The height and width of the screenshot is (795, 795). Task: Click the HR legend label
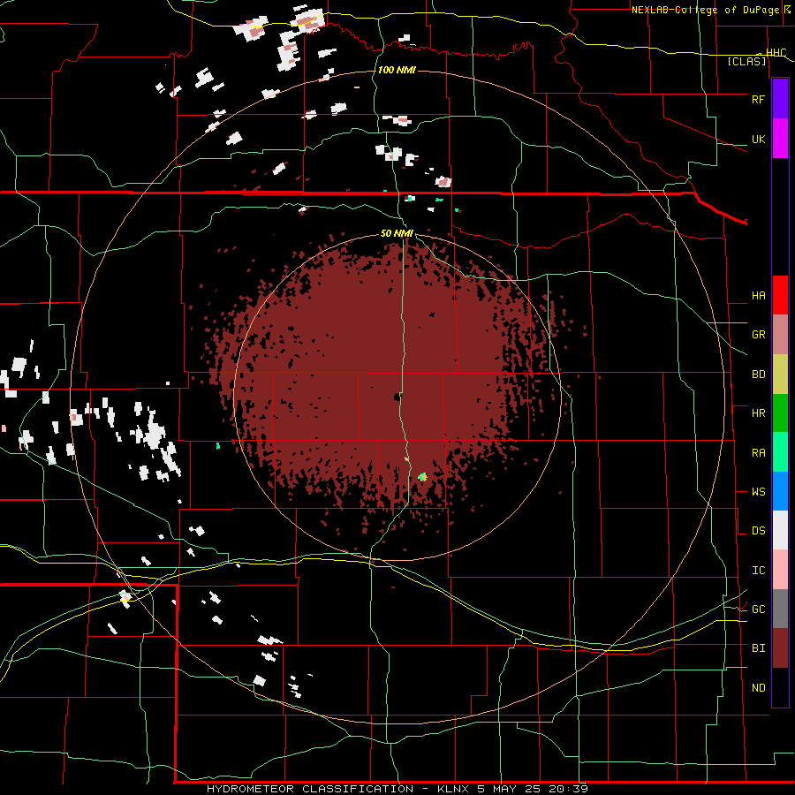[x=758, y=413]
